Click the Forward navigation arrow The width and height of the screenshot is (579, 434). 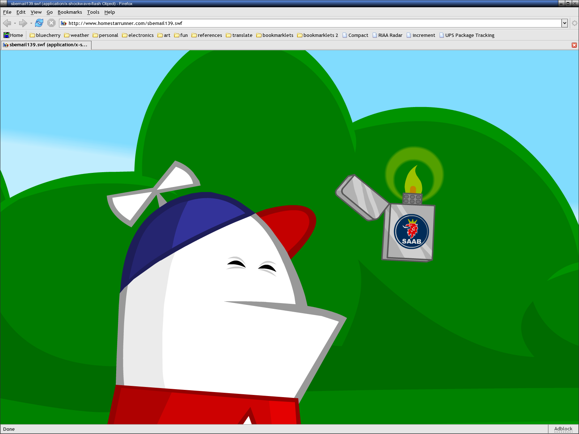tap(23, 23)
